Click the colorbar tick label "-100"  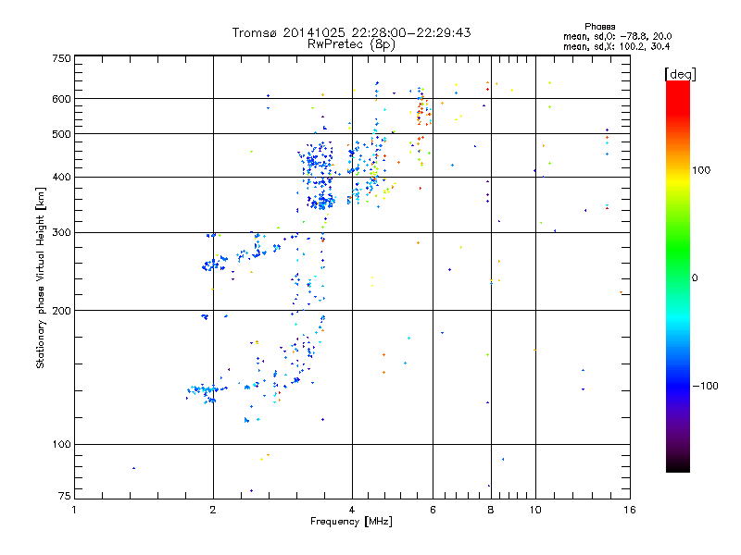coord(705,386)
